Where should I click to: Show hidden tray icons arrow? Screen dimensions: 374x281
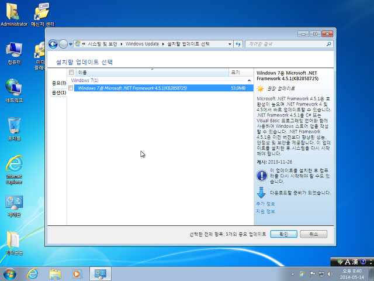pos(293,274)
